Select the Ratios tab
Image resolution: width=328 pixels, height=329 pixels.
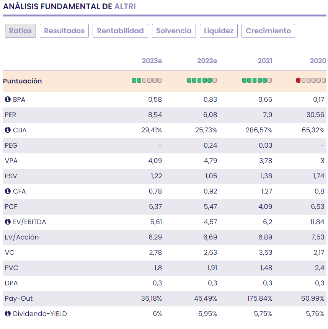20,31
